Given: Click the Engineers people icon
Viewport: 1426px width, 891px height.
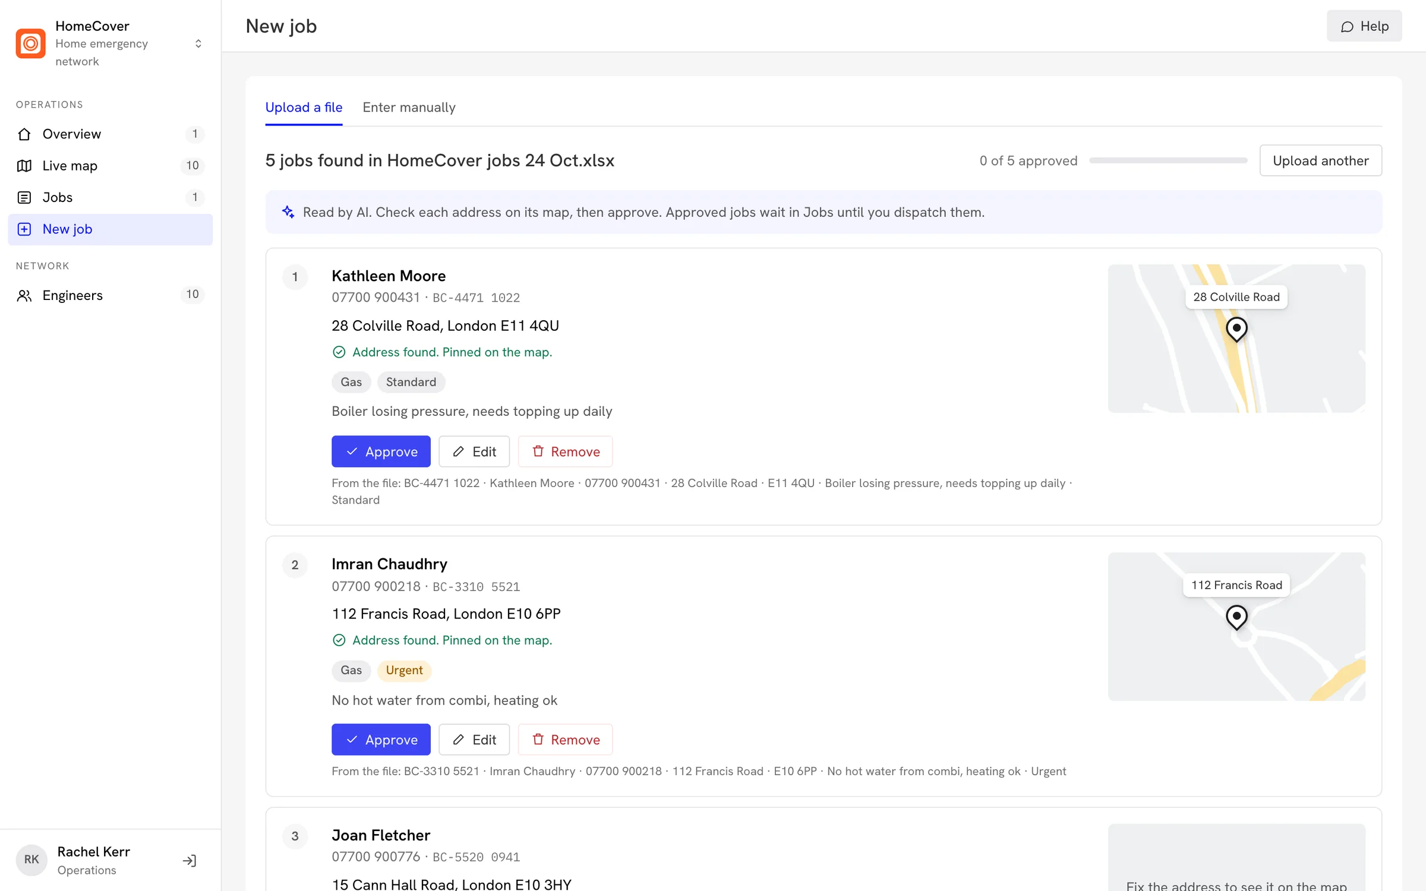Looking at the screenshot, I should pyautogui.click(x=24, y=295).
